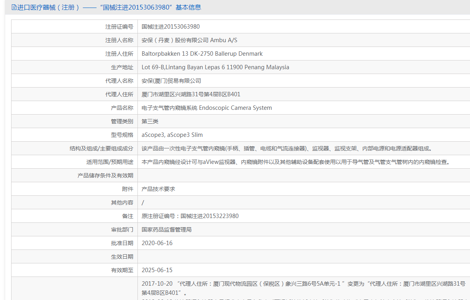
Task: Select product name 电子支气管内窥镜系统 Endoscopic Camera System
Action: click(x=207, y=108)
